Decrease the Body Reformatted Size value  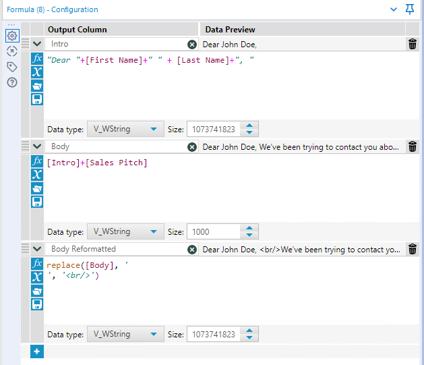pos(249,337)
